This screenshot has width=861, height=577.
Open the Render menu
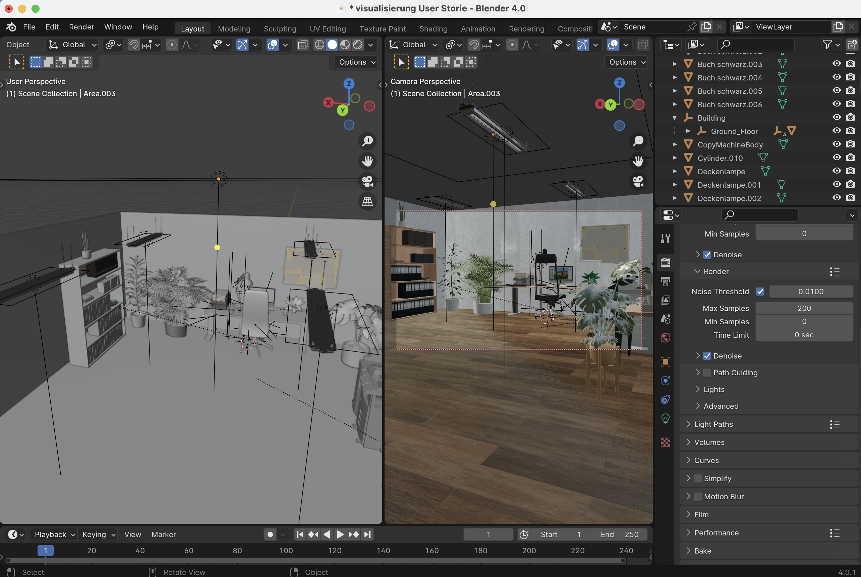click(81, 27)
